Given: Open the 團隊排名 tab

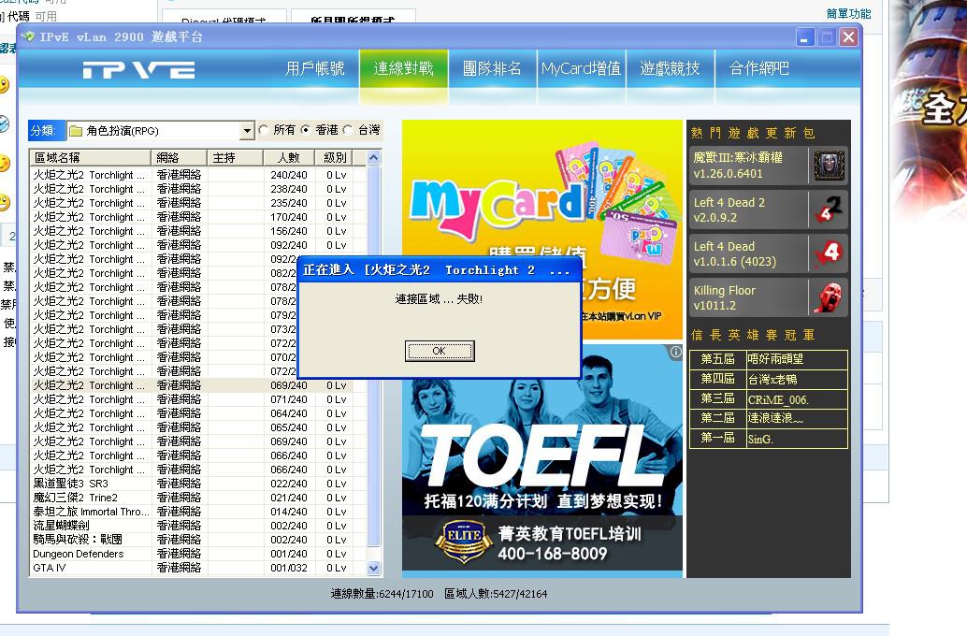Looking at the screenshot, I should point(492,68).
